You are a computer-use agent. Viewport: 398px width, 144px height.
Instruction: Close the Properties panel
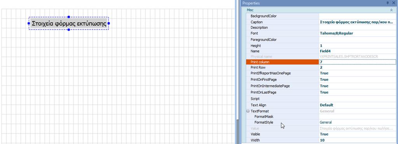point(394,3)
